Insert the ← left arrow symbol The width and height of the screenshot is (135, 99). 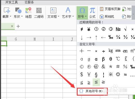[103, 38]
